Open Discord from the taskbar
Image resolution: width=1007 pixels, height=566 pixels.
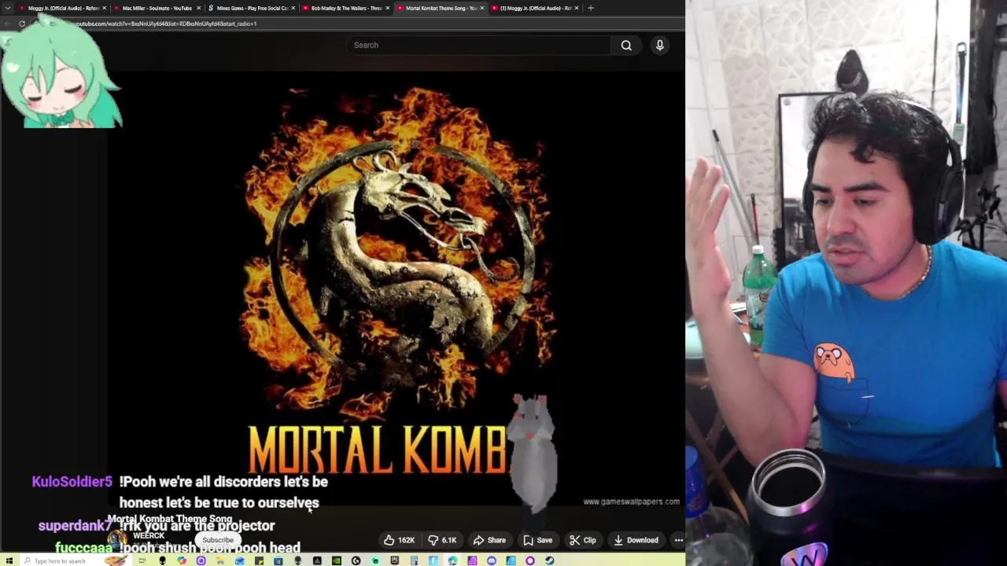pos(491,560)
